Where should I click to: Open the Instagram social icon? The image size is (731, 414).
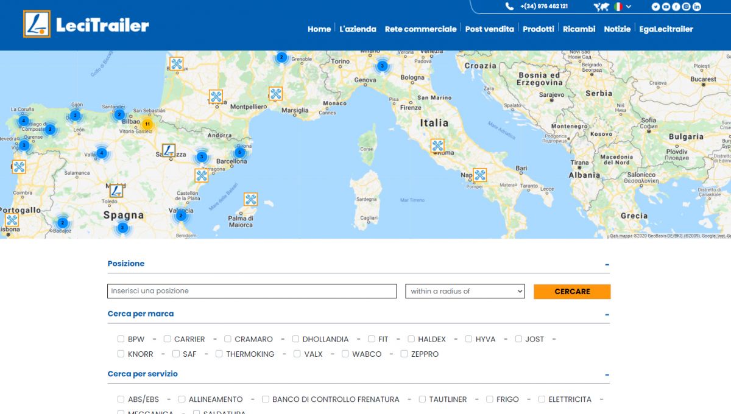coord(687,7)
